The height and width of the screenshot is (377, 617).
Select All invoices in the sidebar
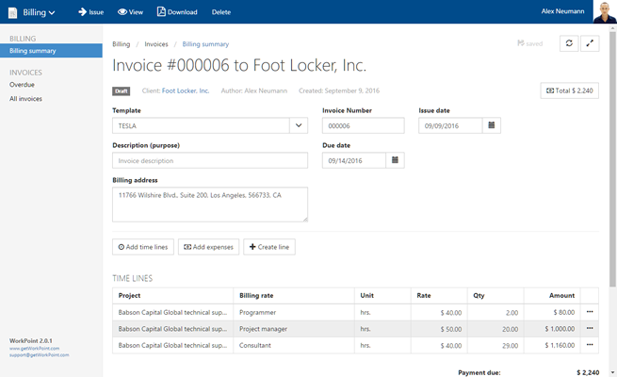[25, 99]
